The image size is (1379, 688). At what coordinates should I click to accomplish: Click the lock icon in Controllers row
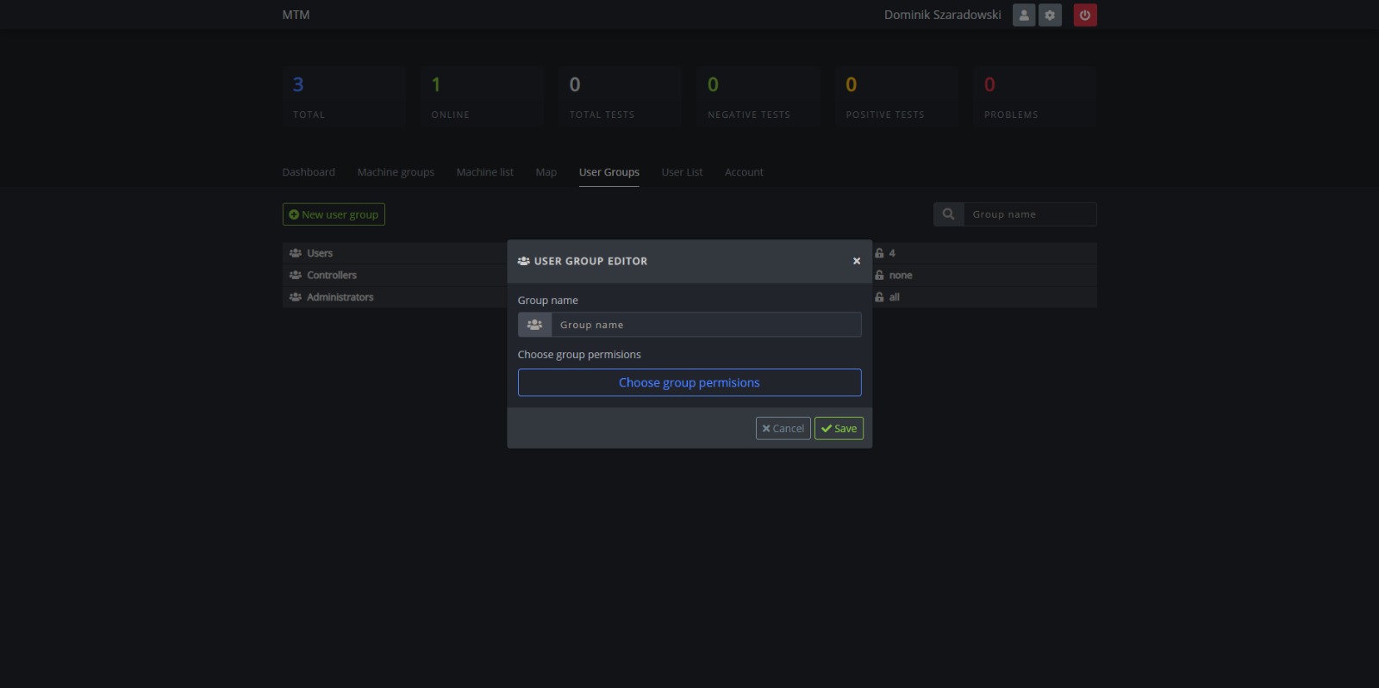coord(879,276)
